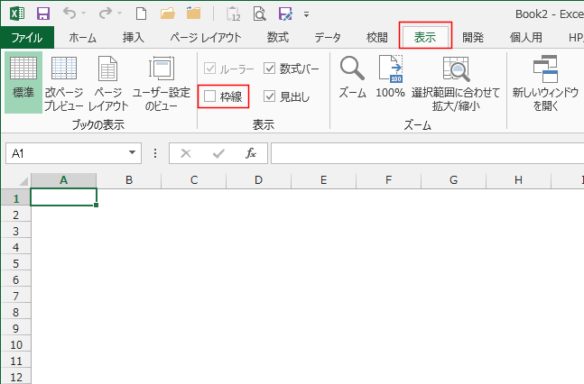Click the Excel logo icon
Image resolution: width=584 pixels, height=384 pixels.
click(17, 14)
